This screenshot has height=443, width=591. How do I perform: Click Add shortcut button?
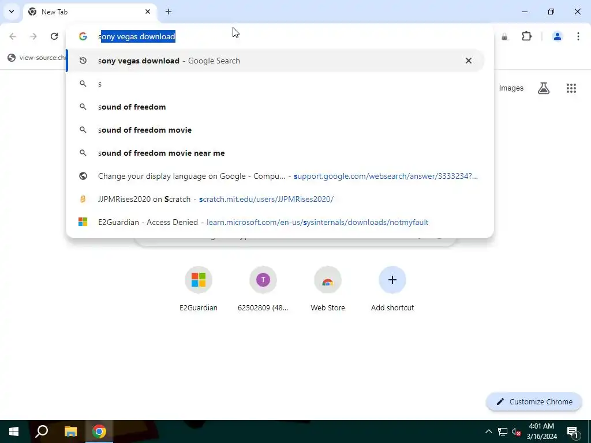click(x=392, y=289)
